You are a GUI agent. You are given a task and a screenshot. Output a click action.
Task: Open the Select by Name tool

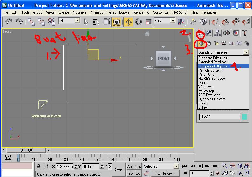96,22
